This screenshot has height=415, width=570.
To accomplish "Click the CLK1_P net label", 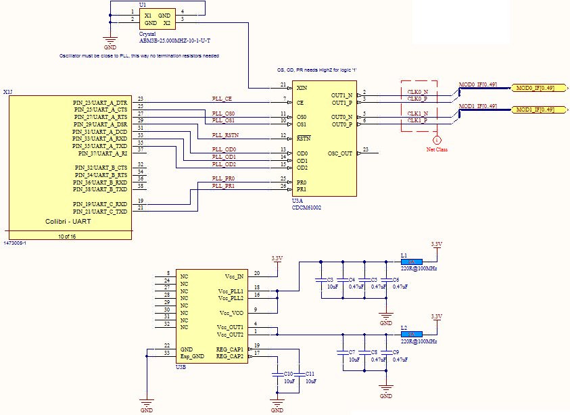I will coord(417,120).
